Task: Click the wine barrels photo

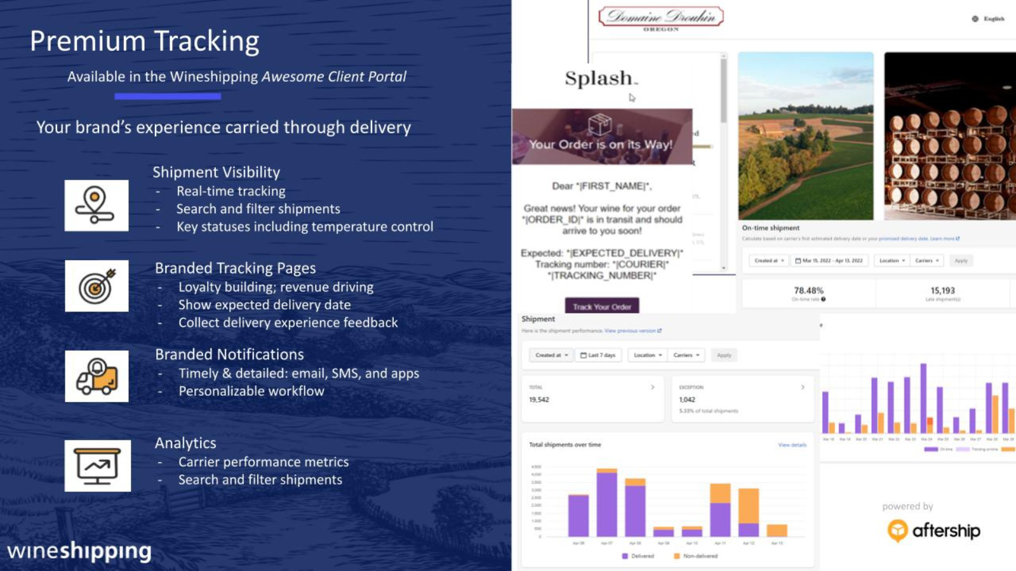Action: coord(950,136)
